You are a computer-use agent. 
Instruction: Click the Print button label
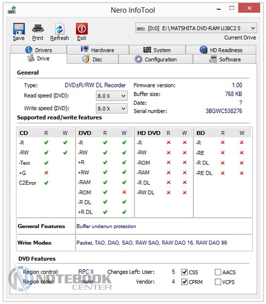coord(38,38)
